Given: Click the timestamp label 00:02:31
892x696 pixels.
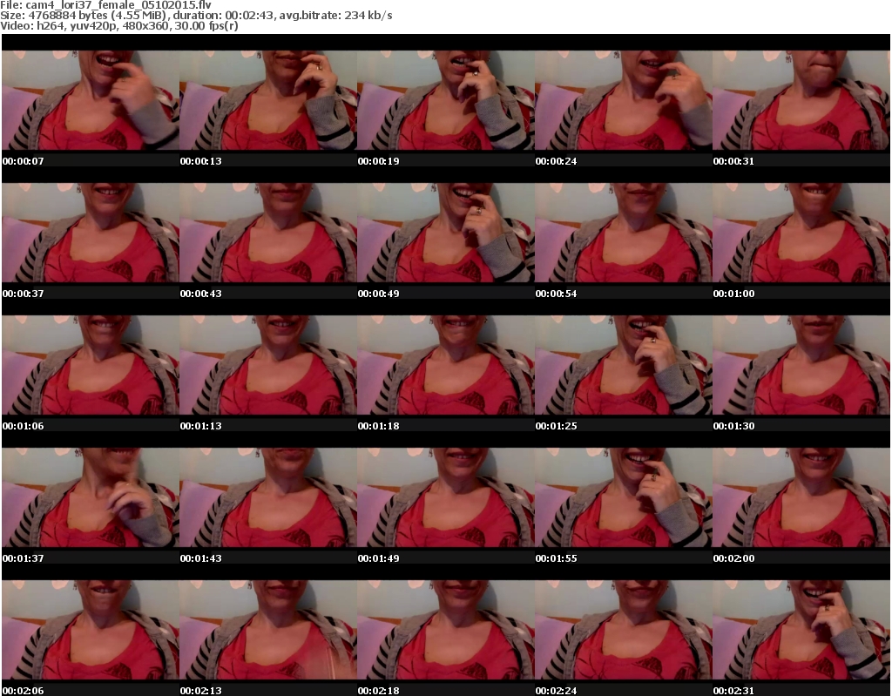Looking at the screenshot, I should [733, 691].
